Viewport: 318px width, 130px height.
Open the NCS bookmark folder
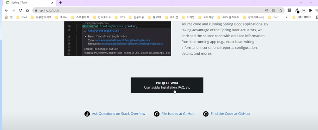tap(120, 17)
